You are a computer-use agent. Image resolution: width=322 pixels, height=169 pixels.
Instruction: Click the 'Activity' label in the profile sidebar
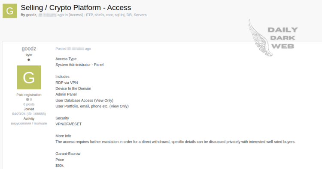[x=29, y=119]
